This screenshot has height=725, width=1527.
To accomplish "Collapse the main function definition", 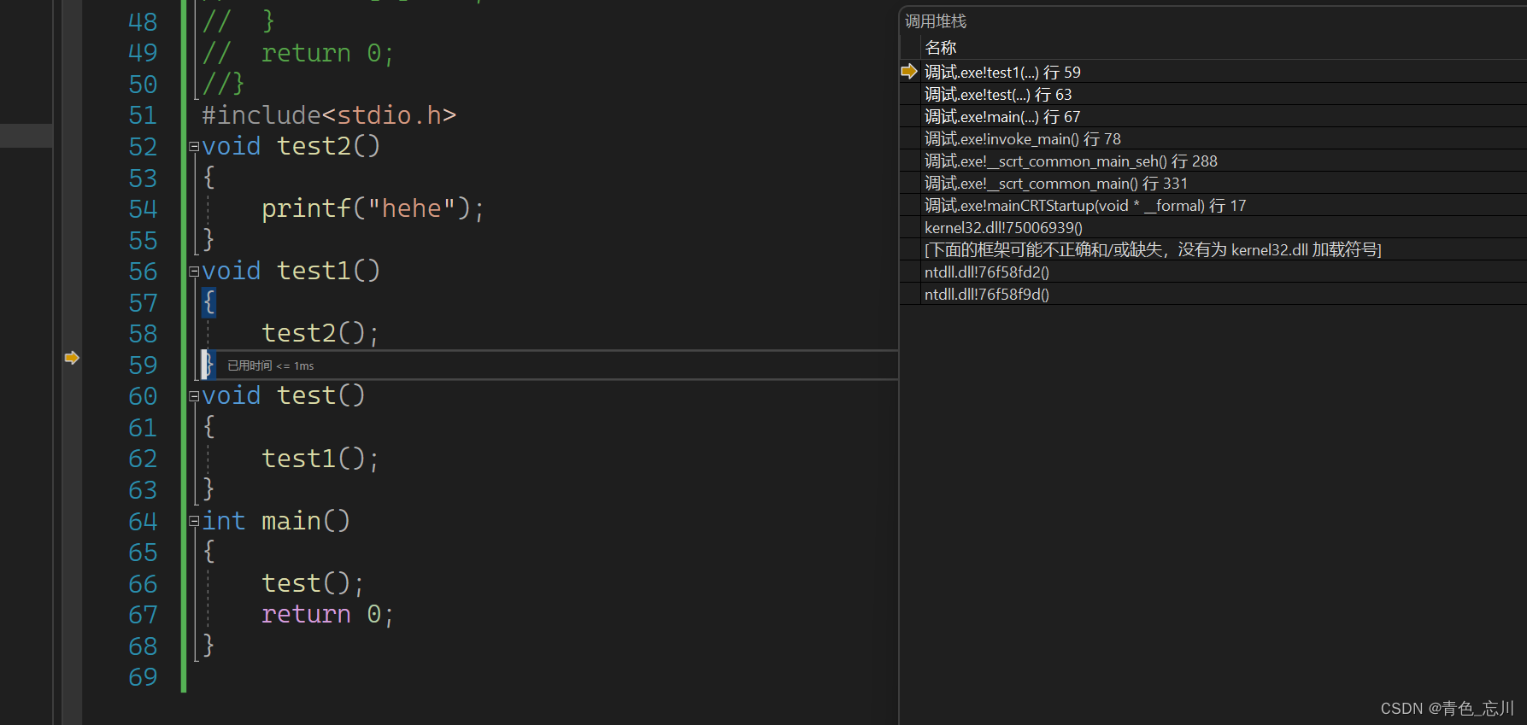I will tap(194, 521).
